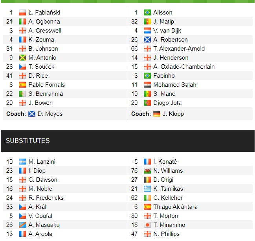Click the Poland flag beside Ł. Fabiański
Image resolution: width=255 pixels, height=241 pixels.
tap(22, 13)
